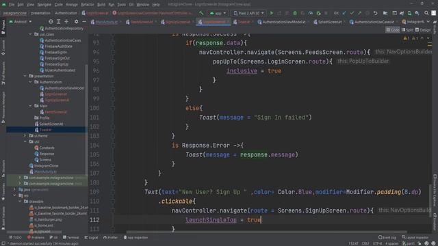Open the Build menu
The image size is (438, 246).
pos(101,5)
